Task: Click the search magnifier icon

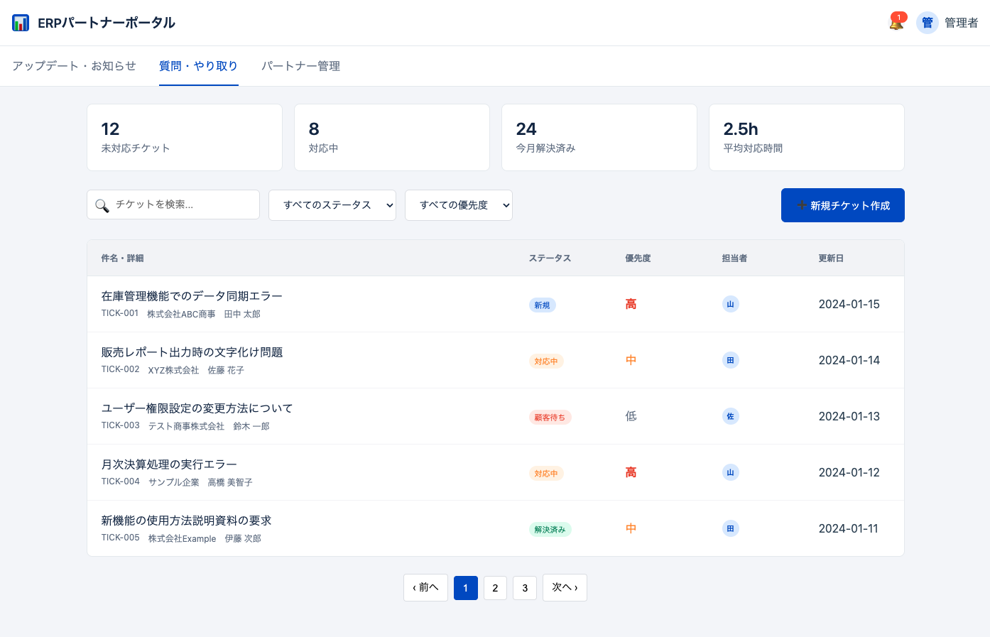Action: tap(102, 205)
